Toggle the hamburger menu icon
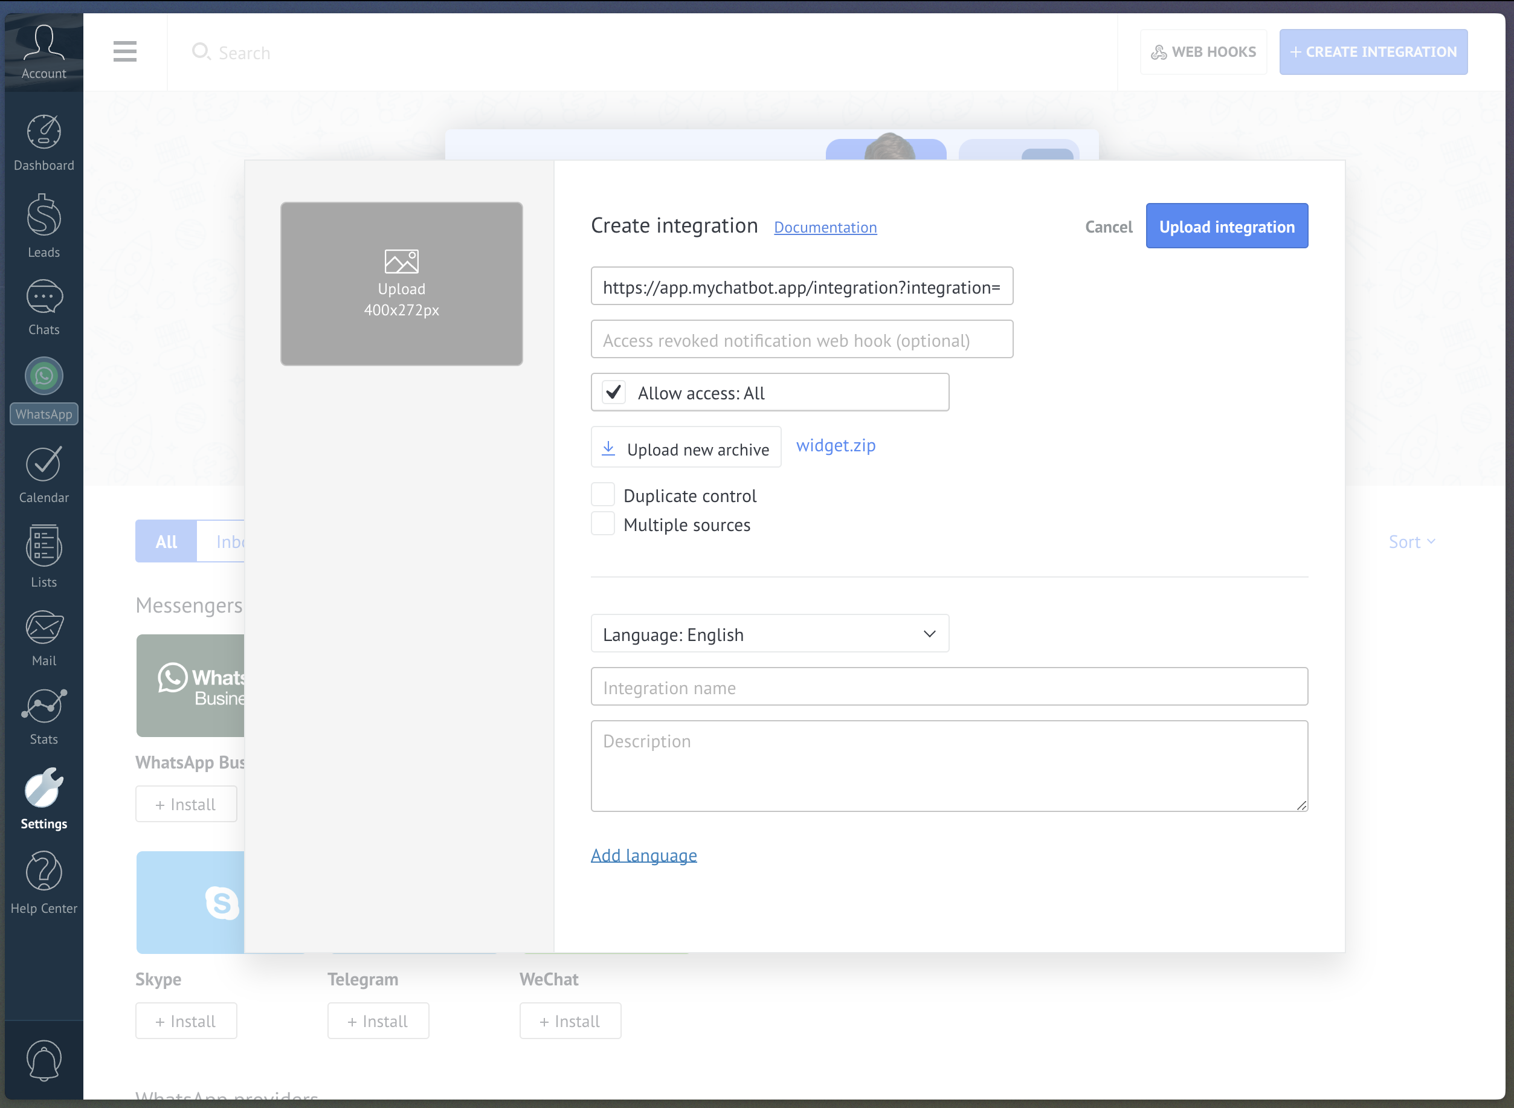The image size is (1514, 1108). 125,51
